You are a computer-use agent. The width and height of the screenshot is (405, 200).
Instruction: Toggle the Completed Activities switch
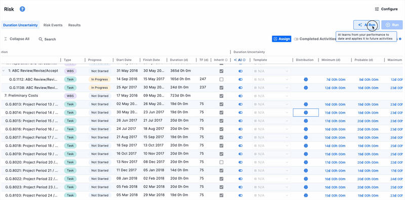[x=296, y=39]
